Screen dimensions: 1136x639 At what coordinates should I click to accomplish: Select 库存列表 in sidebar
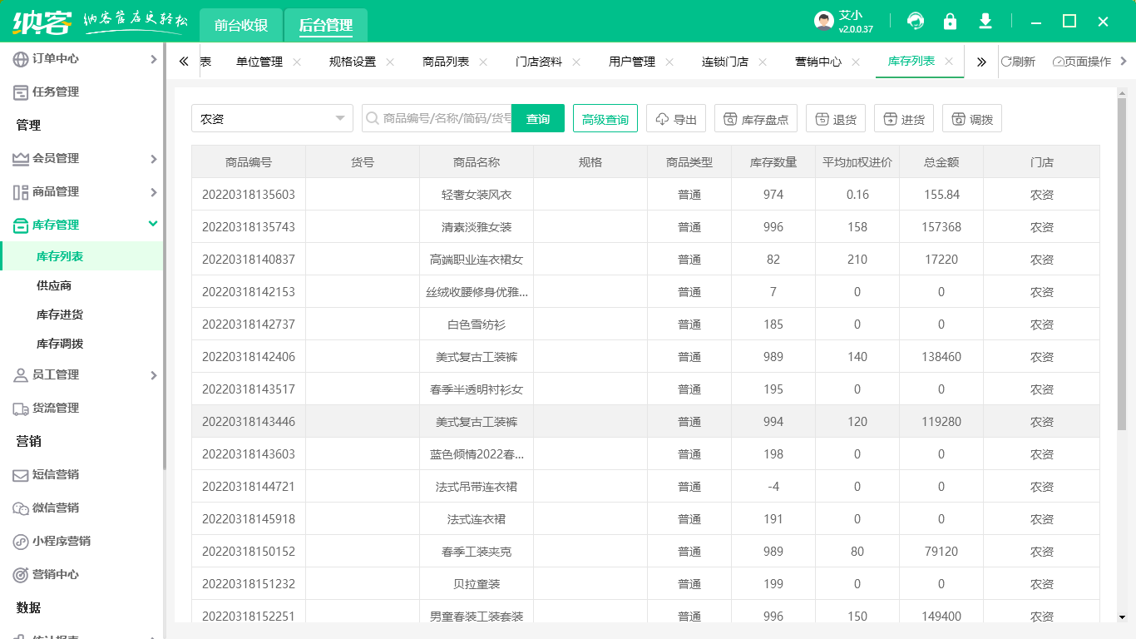coord(82,256)
